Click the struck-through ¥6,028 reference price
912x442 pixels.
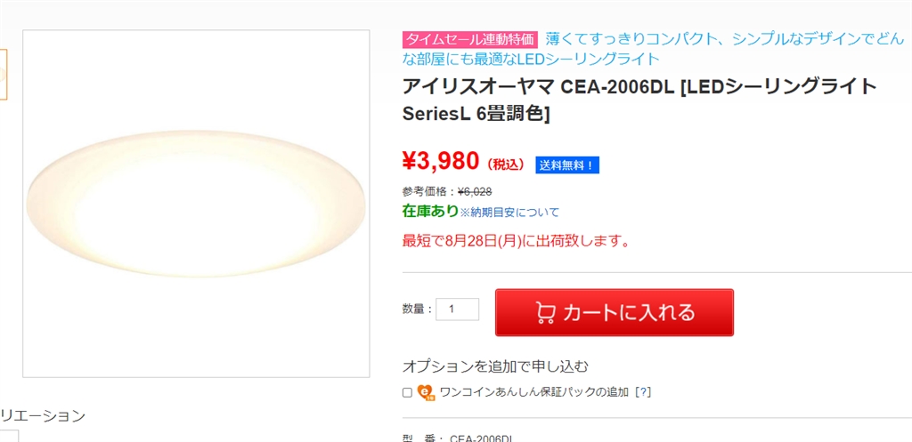point(474,191)
